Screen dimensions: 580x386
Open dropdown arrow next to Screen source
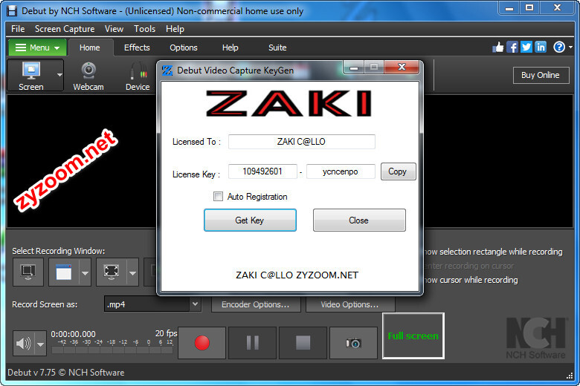click(x=59, y=75)
